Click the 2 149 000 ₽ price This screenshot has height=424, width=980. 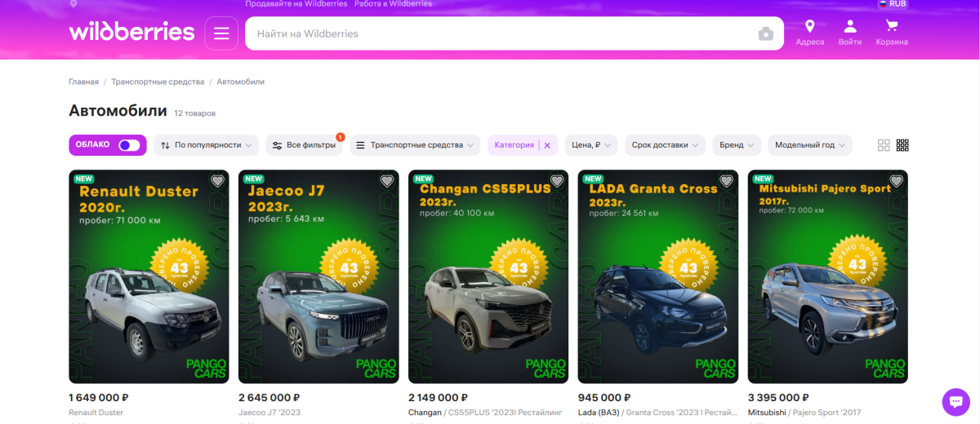[x=439, y=397]
